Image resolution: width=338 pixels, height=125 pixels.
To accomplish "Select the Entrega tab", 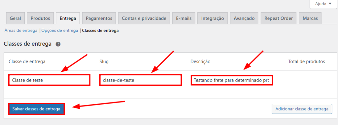I will [68, 18].
